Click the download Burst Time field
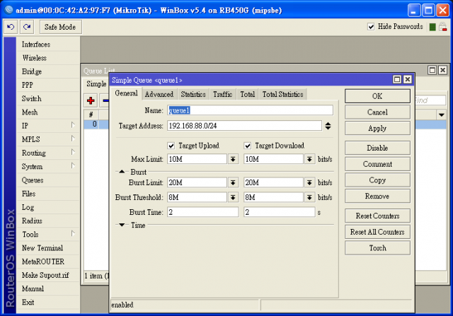453x316 pixels. click(279, 212)
